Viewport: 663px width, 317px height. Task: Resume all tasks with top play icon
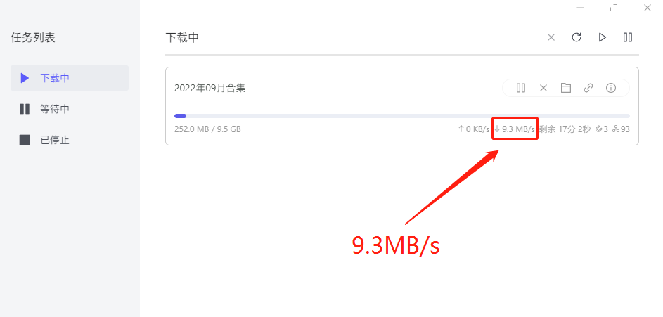602,37
